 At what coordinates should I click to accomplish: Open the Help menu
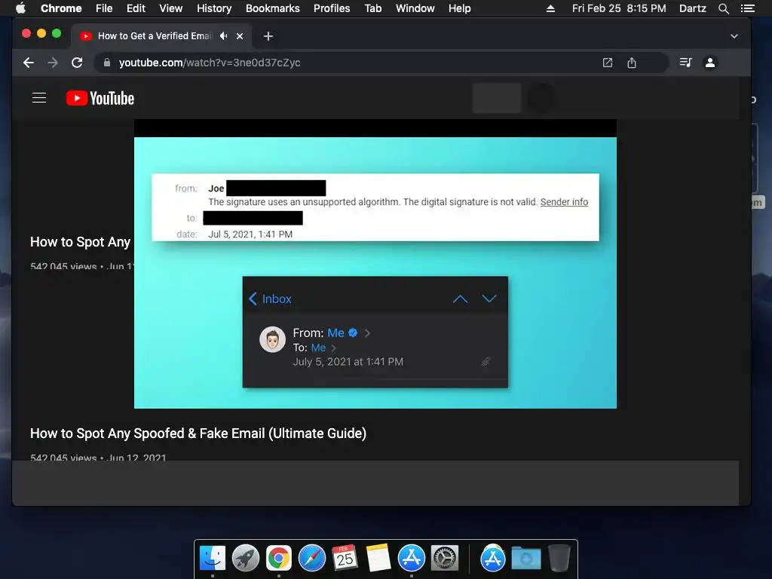(459, 8)
